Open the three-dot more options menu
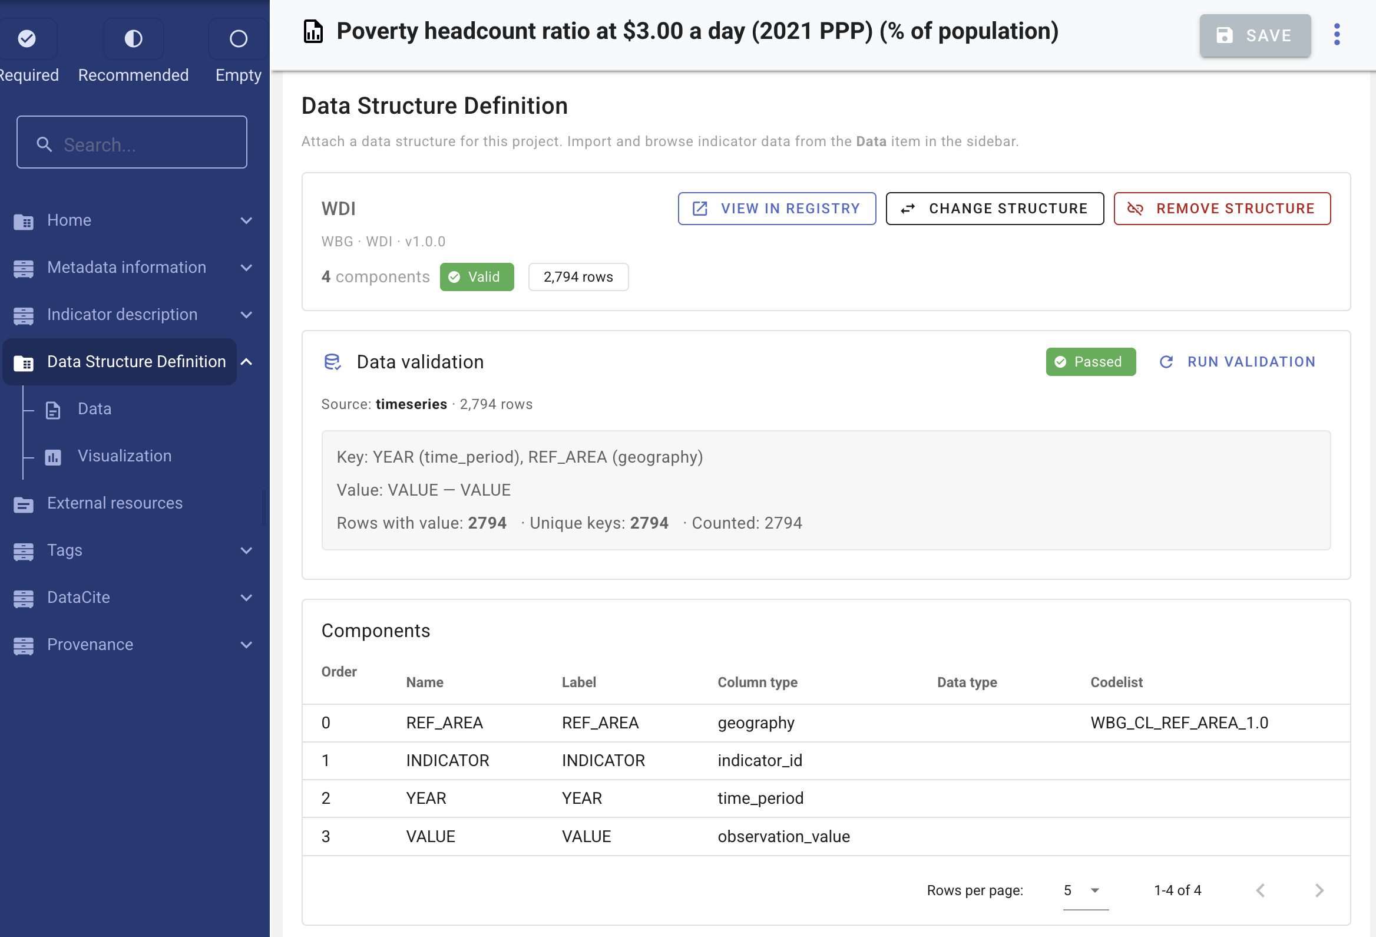 [1337, 34]
